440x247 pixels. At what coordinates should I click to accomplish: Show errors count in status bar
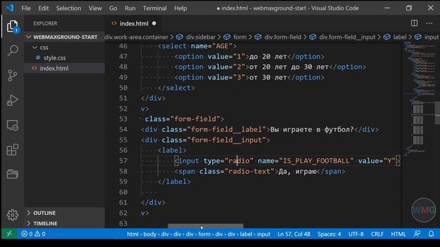pyautogui.click(x=27, y=234)
